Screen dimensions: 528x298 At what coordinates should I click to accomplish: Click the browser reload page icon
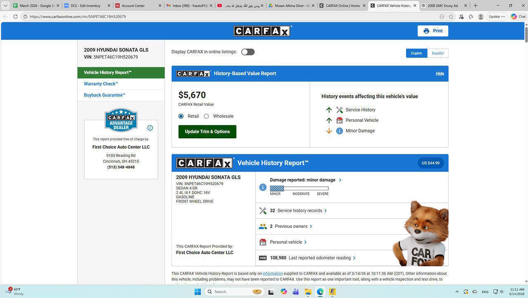(x=15, y=17)
